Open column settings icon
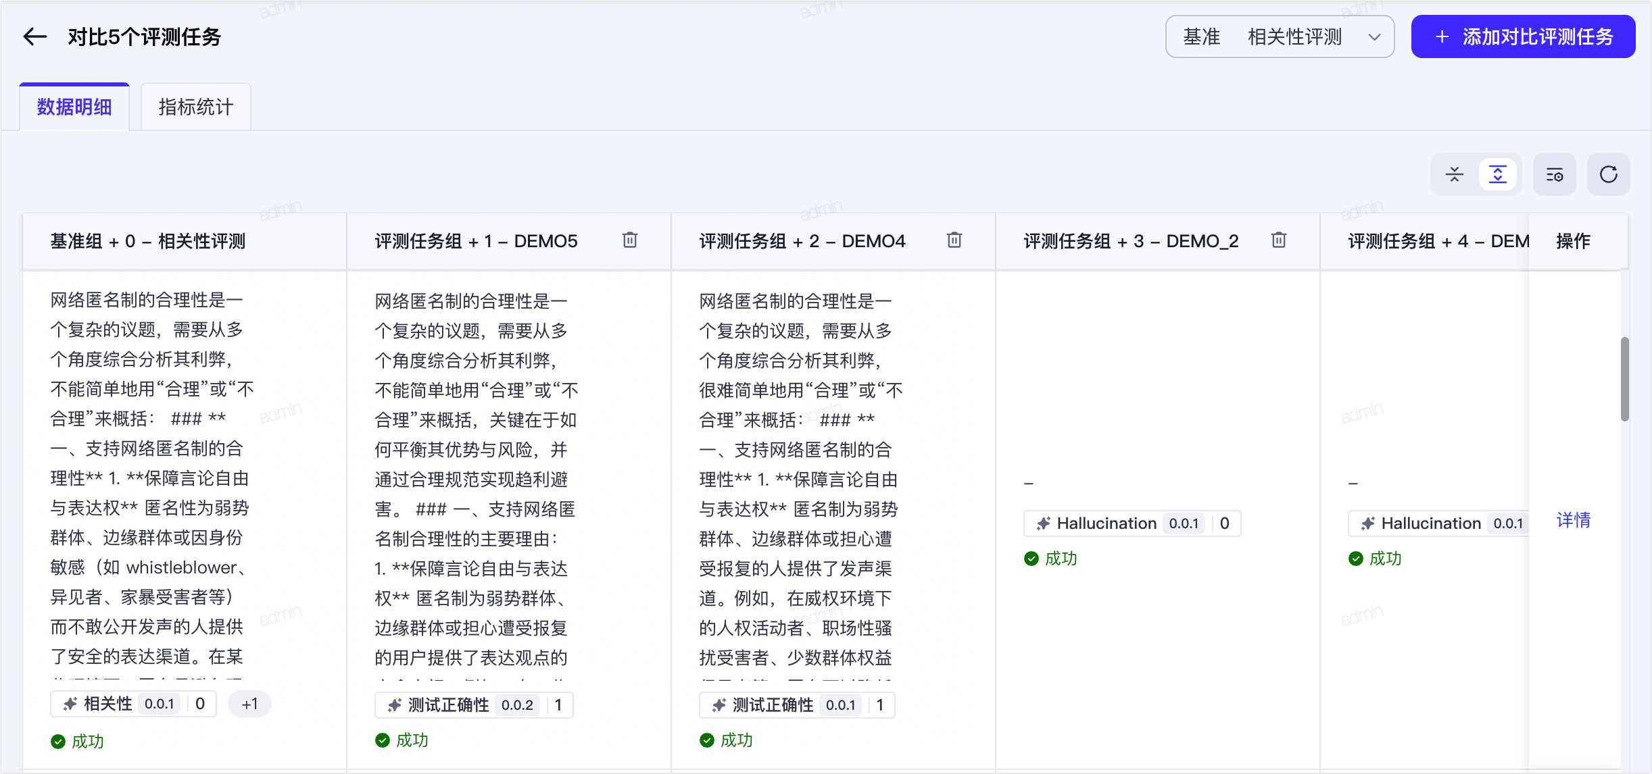The image size is (1652, 774). (1555, 174)
